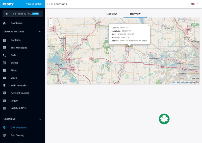
Task: Click the Accuracy value 3.76931 m
Action: click(x=125, y=38)
